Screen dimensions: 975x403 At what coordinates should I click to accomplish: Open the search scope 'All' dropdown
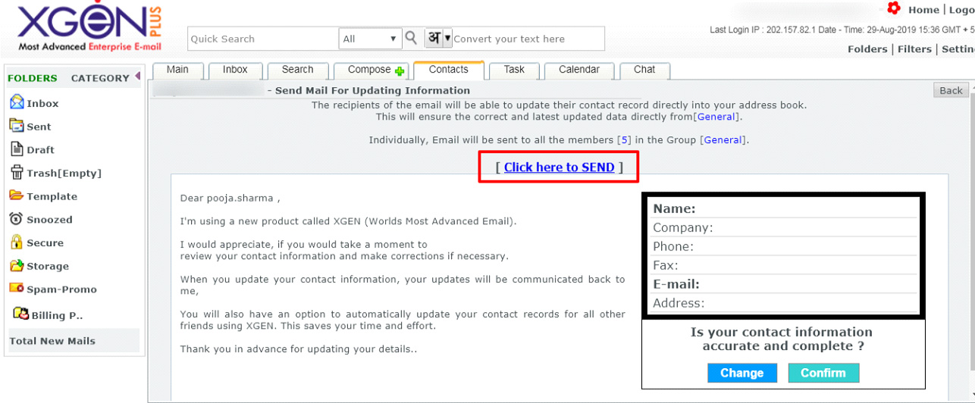tap(370, 39)
